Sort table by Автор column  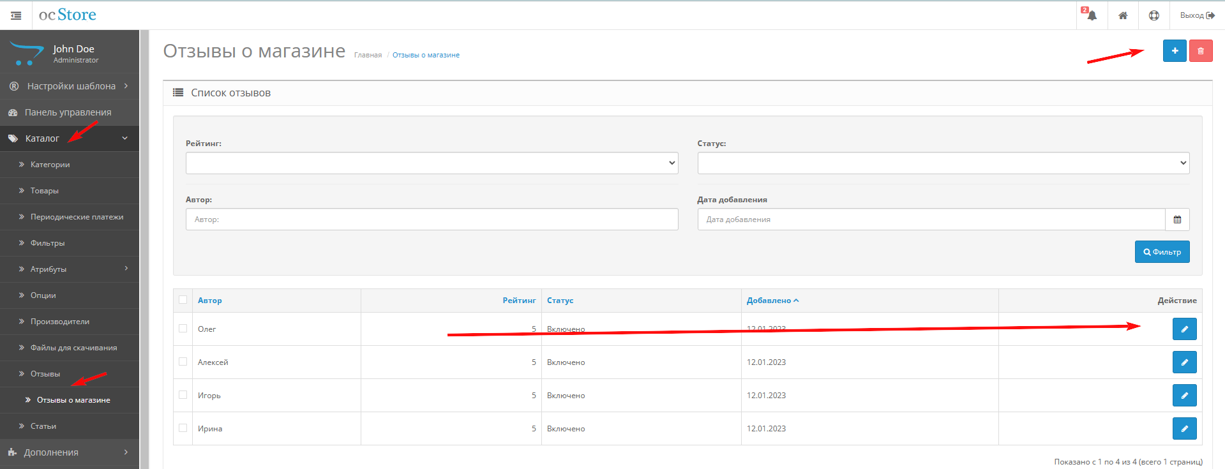(210, 301)
